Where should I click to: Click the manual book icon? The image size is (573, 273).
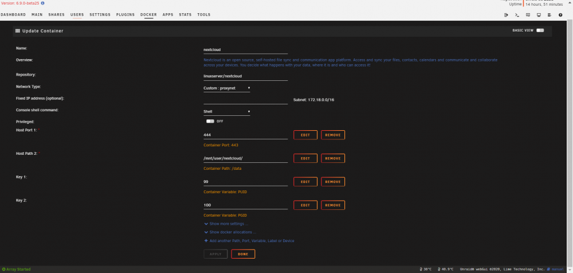tap(548, 270)
